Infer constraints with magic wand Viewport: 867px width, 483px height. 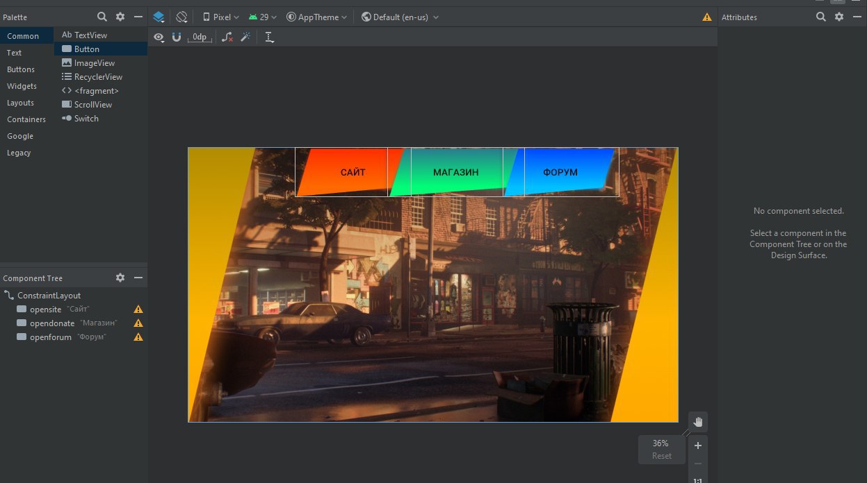[x=245, y=37]
